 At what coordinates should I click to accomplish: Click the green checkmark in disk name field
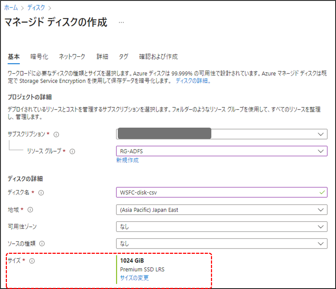322,193
